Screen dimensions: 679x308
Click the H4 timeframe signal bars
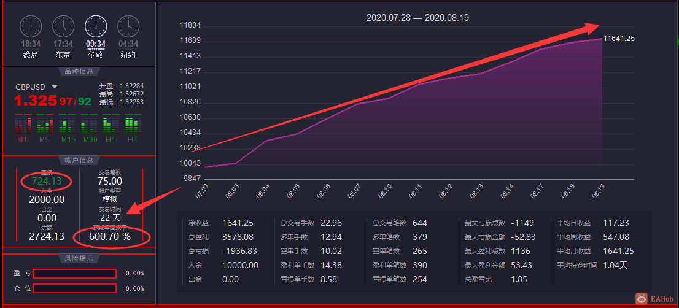[133, 124]
